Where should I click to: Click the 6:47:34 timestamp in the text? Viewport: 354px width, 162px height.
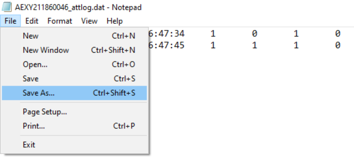[166, 34]
